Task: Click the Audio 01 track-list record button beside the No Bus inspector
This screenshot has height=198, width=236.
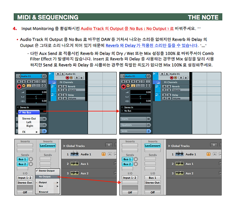Action: tap(171, 78)
